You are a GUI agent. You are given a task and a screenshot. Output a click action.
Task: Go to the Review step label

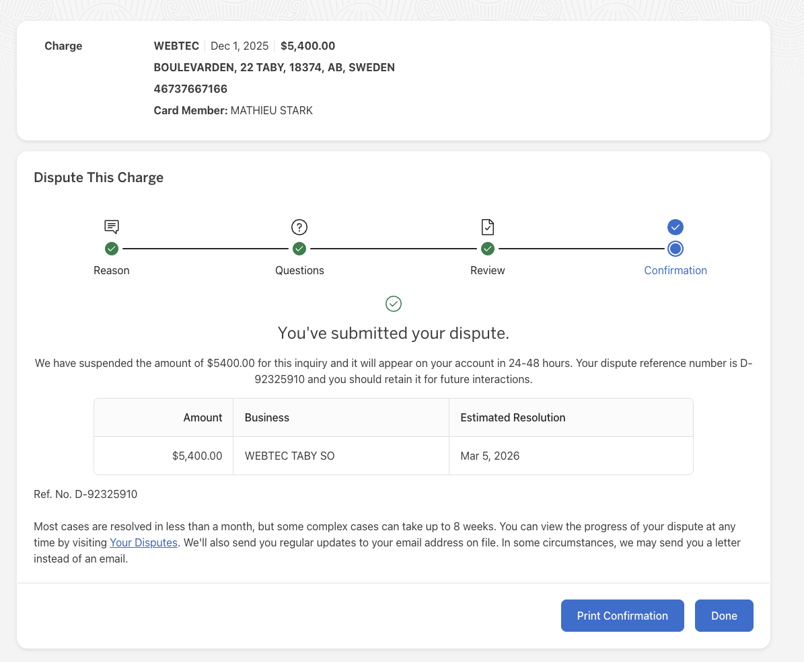tap(488, 270)
